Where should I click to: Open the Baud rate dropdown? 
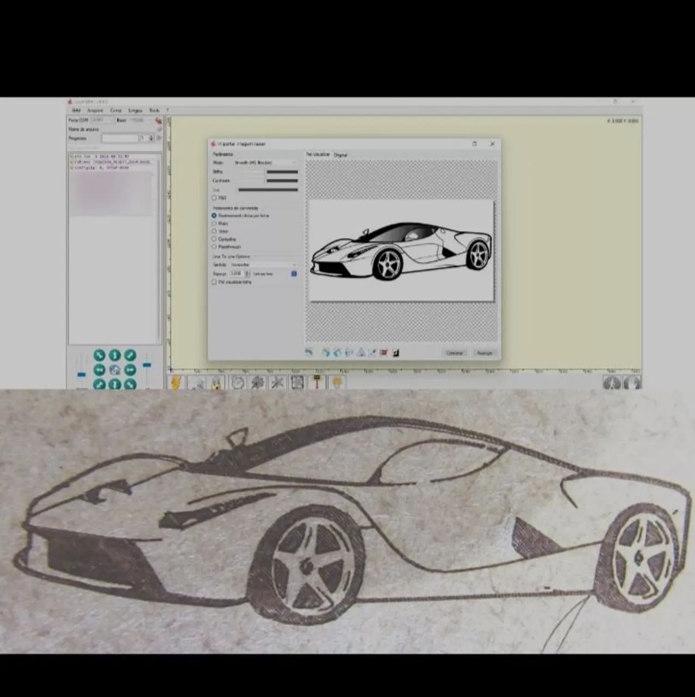point(140,120)
